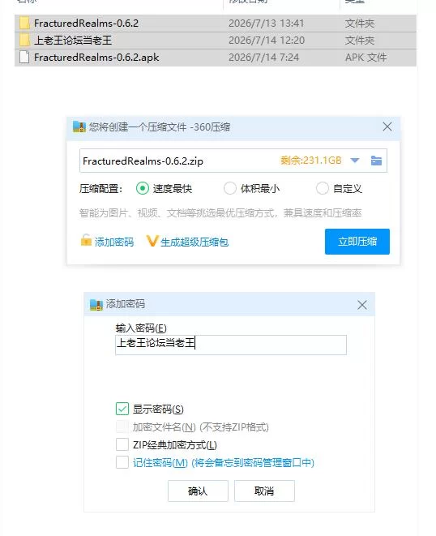
Task: Click the 上老王论坛当老王 folder icon
Action: coord(24,41)
